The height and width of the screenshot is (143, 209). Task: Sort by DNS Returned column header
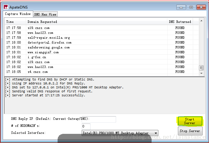(180, 22)
